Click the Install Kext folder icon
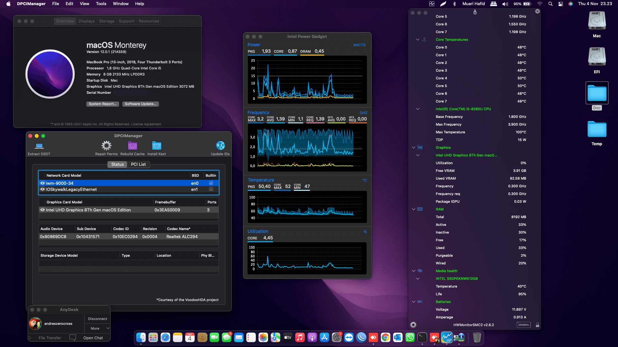This screenshot has height=347, width=618. [x=156, y=146]
